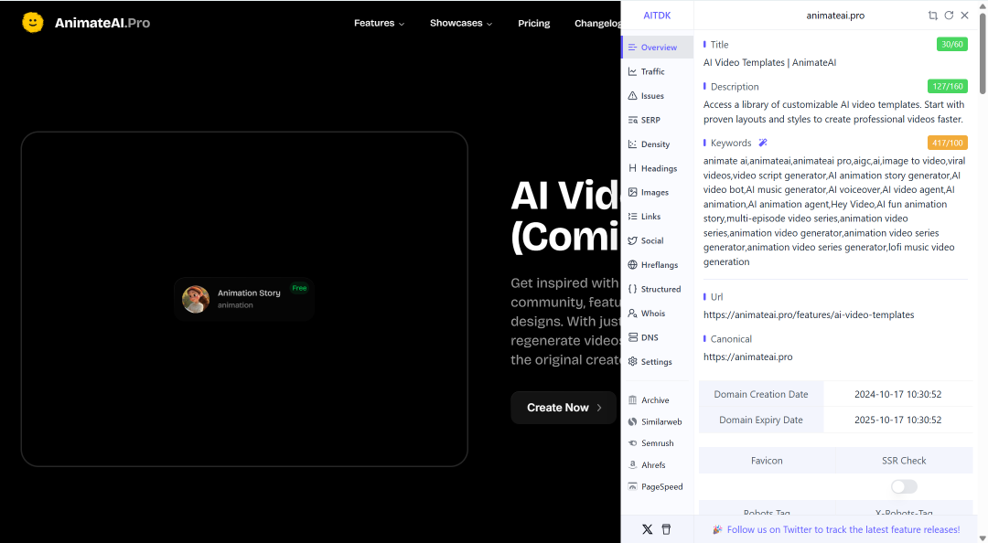Image resolution: width=988 pixels, height=543 pixels.
Task: Click the Semrush icon
Action: [x=633, y=443]
